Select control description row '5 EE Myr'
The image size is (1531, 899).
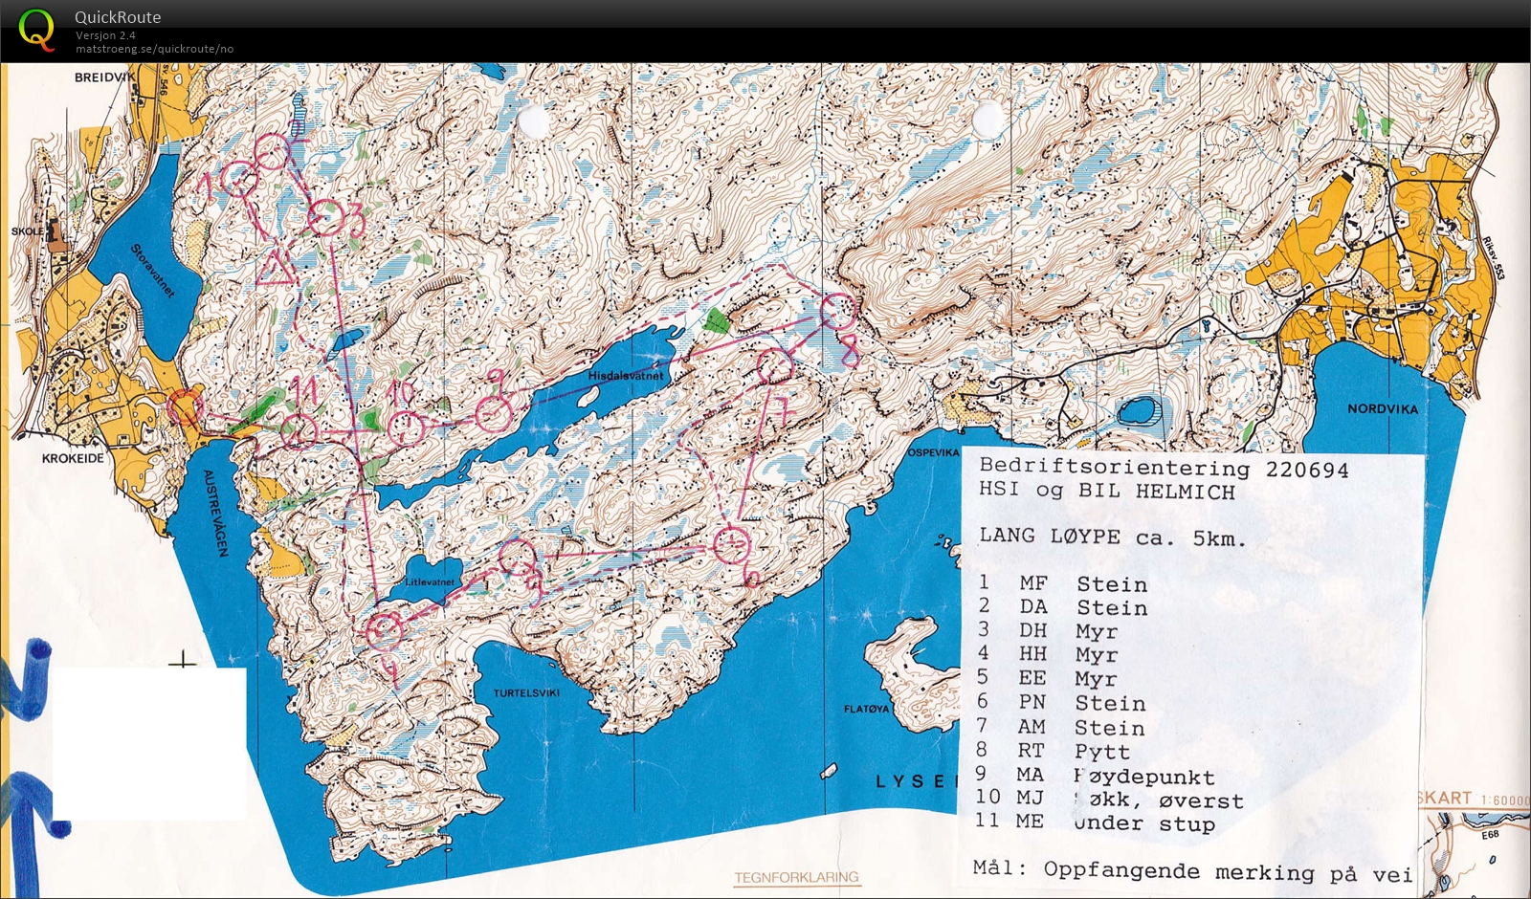click(1048, 678)
